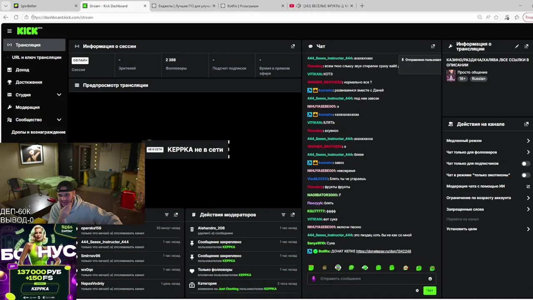The width and height of the screenshot is (533, 300).
Task: Select the last emote in the emote row
Action: pos(432,267)
